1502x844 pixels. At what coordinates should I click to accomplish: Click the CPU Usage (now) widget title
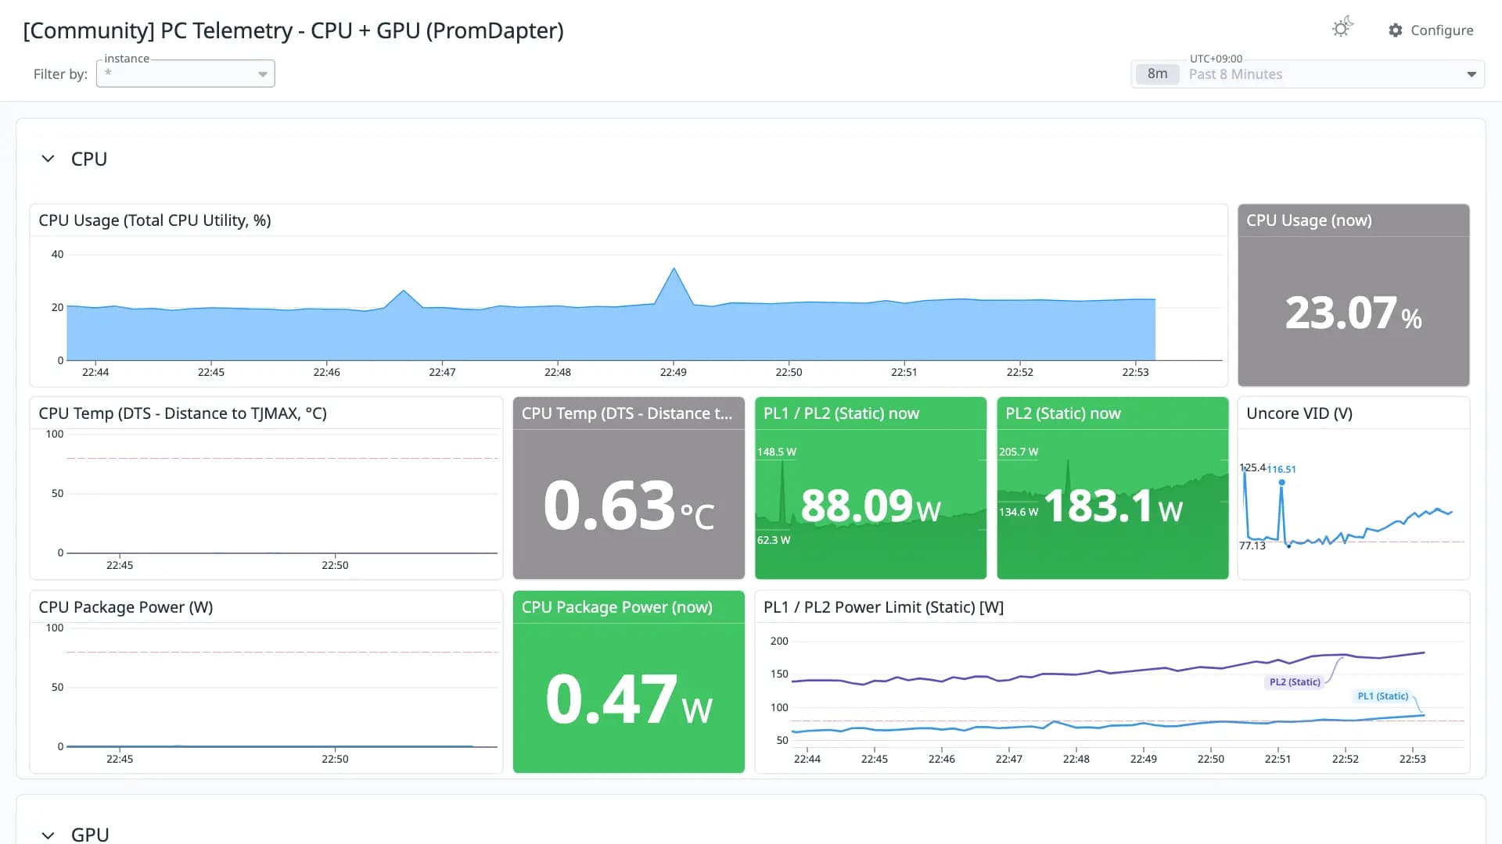(x=1309, y=220)
